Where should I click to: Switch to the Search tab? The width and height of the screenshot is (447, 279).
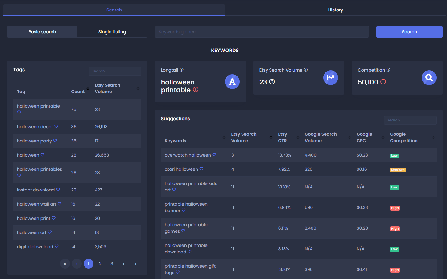tap(114, 10)
